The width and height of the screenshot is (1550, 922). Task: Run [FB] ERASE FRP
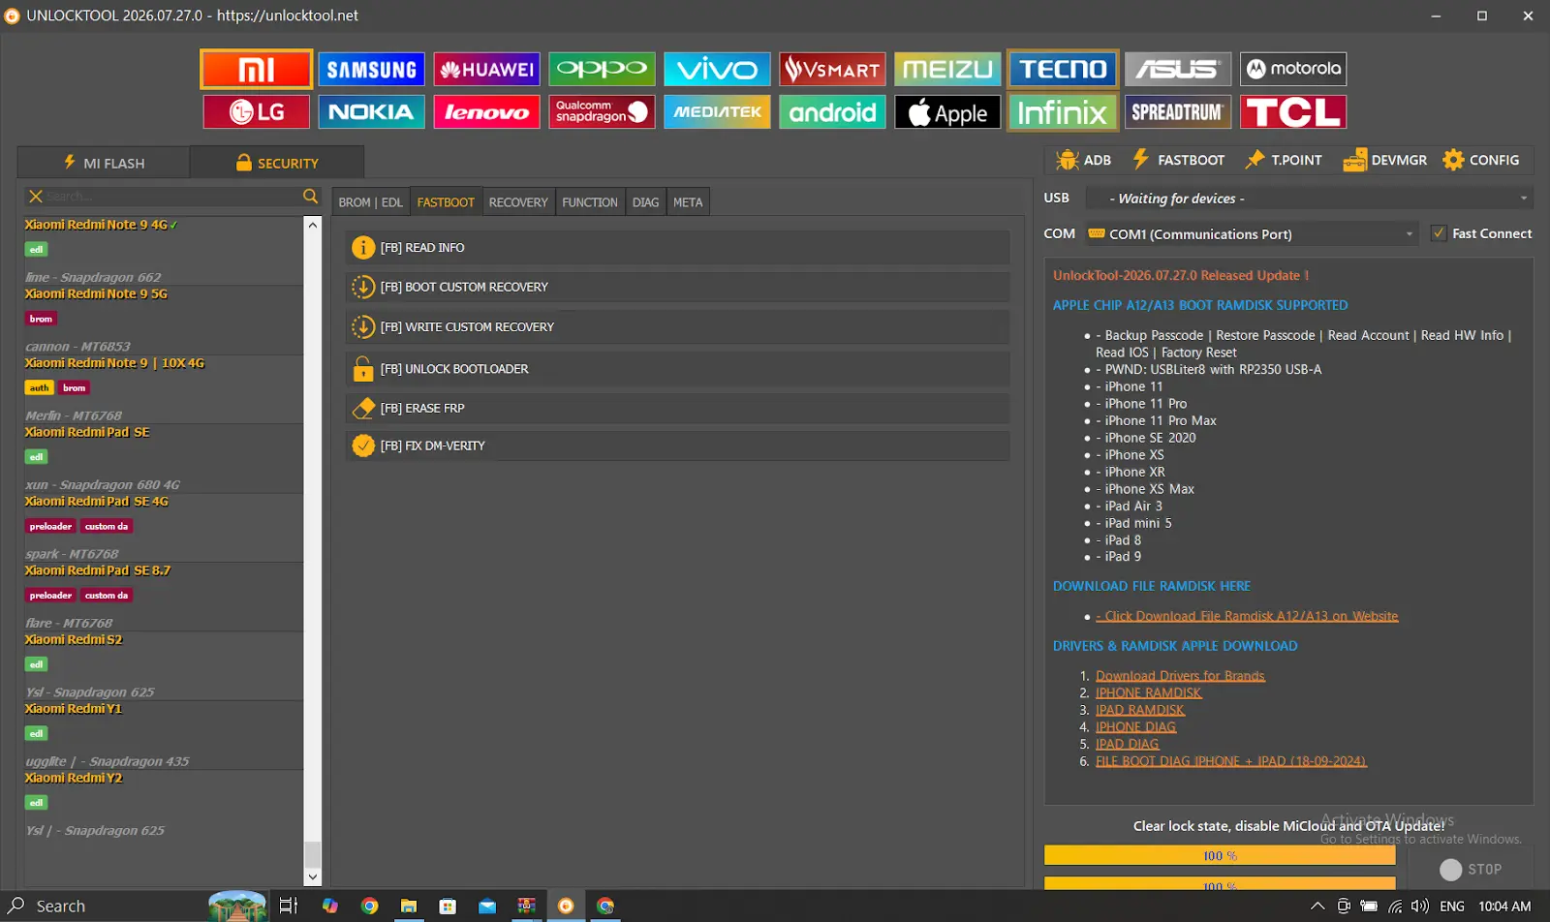(x=677, y=408)
